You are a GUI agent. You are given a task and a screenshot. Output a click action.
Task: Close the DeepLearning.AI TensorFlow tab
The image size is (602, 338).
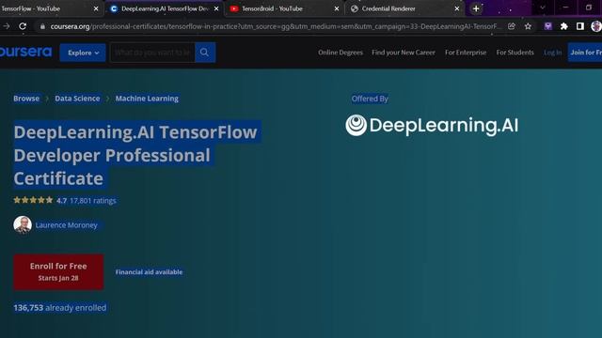pos(216,8)
